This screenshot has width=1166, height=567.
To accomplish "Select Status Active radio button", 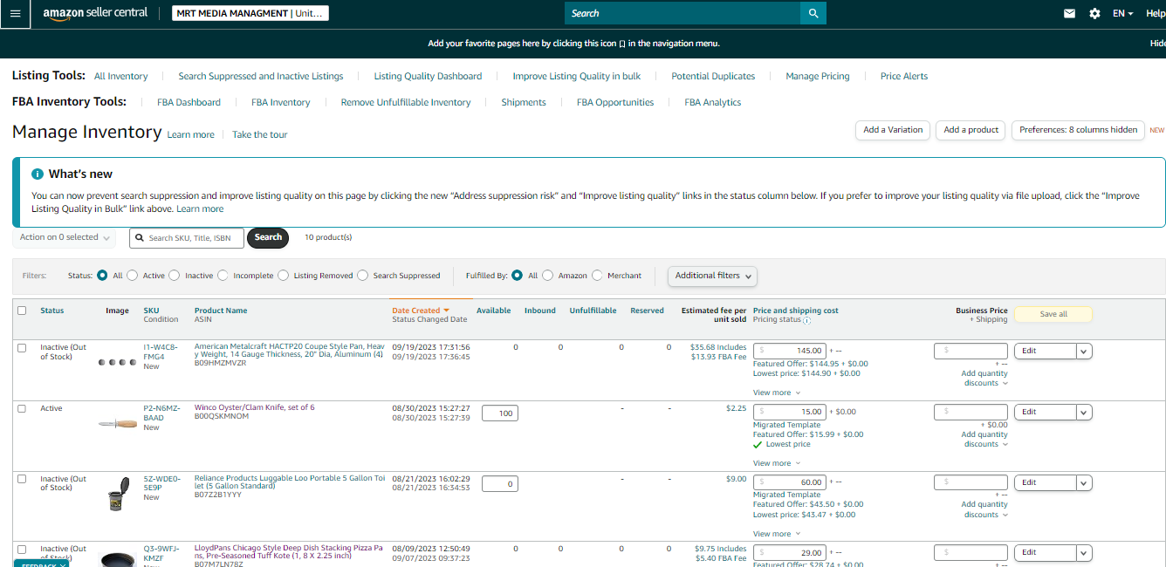I will pyautogui.click(x=133, y=276).
